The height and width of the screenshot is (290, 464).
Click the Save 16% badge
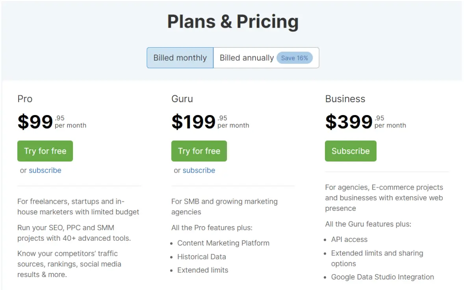pyautogui.click(x=295, y=58)
